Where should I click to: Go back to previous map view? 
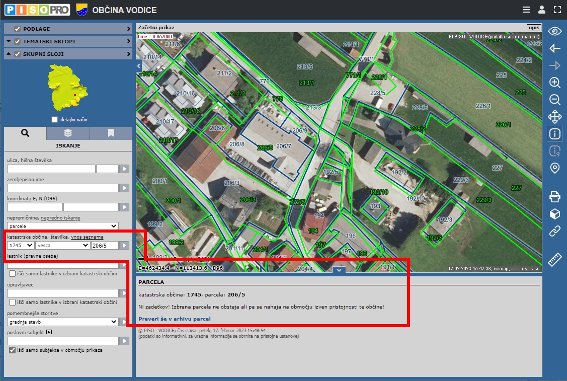554,48
